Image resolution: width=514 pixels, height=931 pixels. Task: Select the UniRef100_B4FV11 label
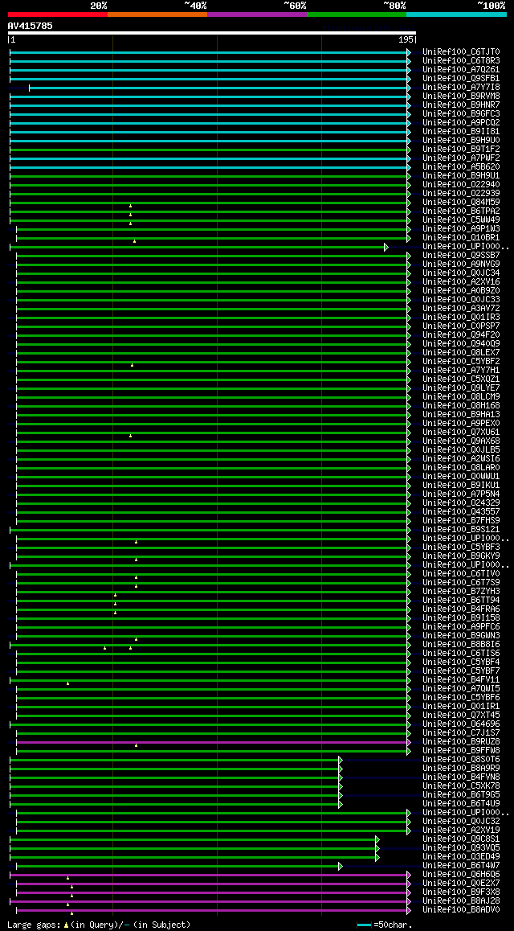pyautogui.click(x=461, y=680)
